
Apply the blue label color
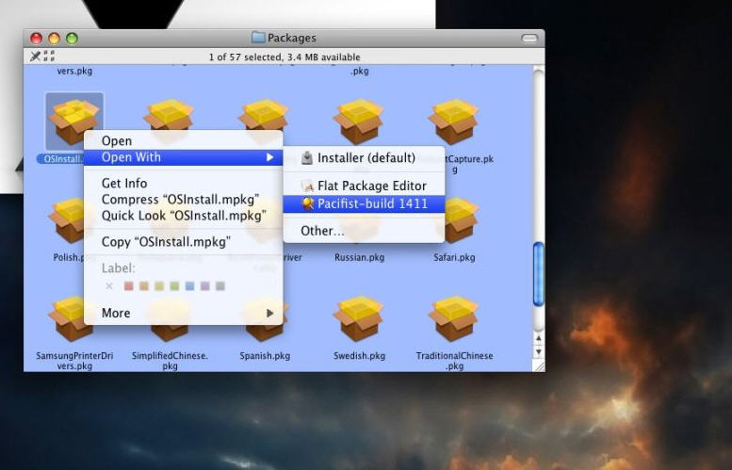point(189,285)
